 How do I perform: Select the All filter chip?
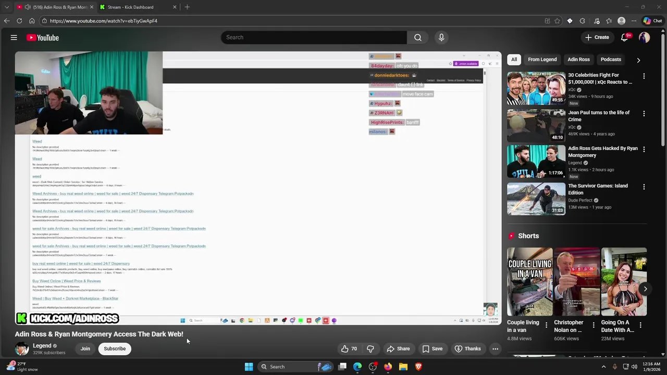[514, 59]
